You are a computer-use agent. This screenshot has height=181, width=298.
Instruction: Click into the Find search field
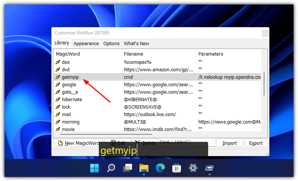187,142
